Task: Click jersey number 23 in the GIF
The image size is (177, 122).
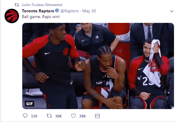Action: pyautogui.click(x=147, y=81)
